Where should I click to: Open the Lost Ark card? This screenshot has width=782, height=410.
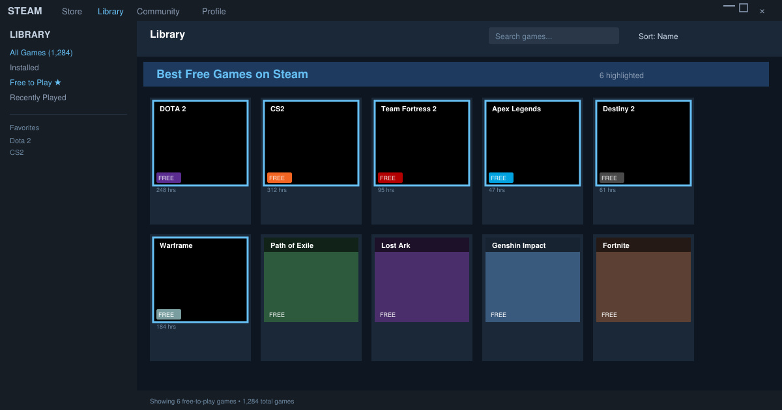point(422,298)
